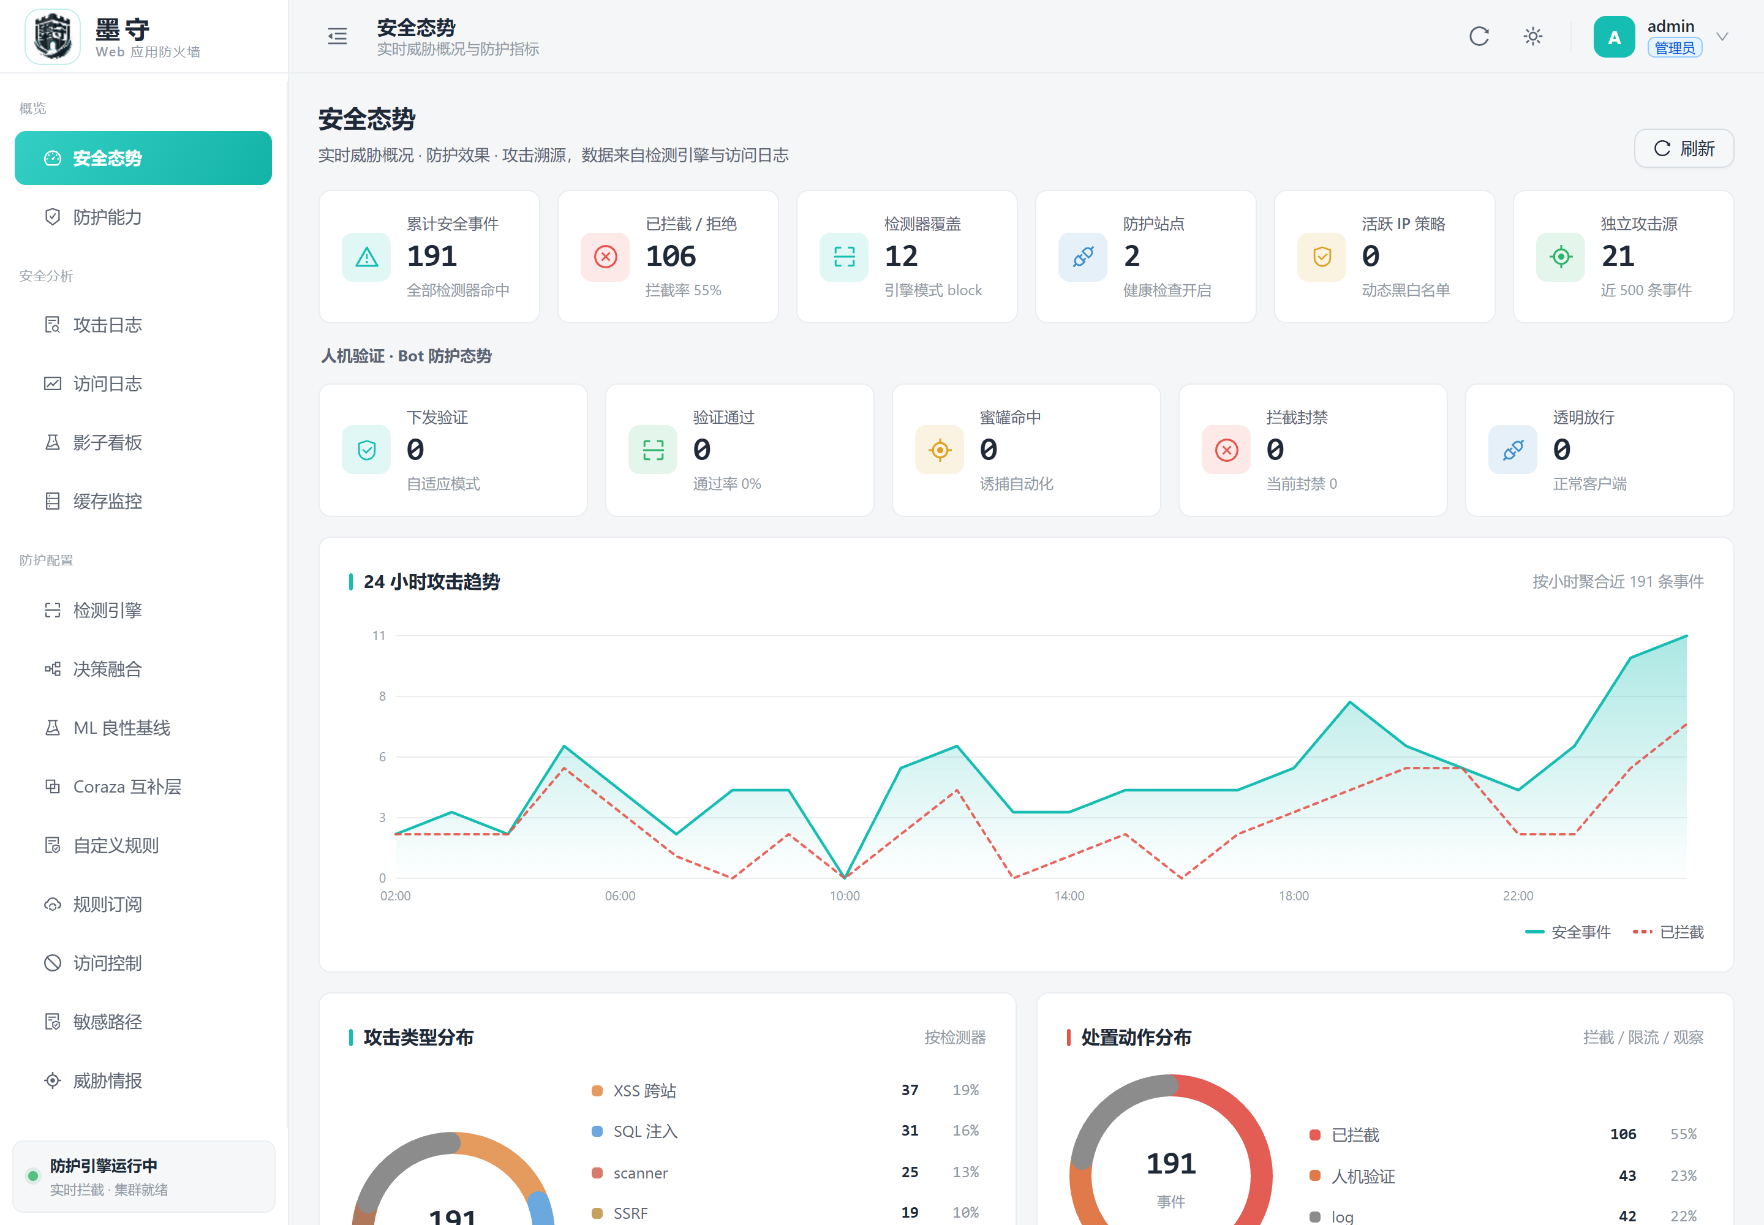Click the 自定义规则 sidebar icon
The width and height of the screenshot is (1764, 1225).
pos(52,845)
